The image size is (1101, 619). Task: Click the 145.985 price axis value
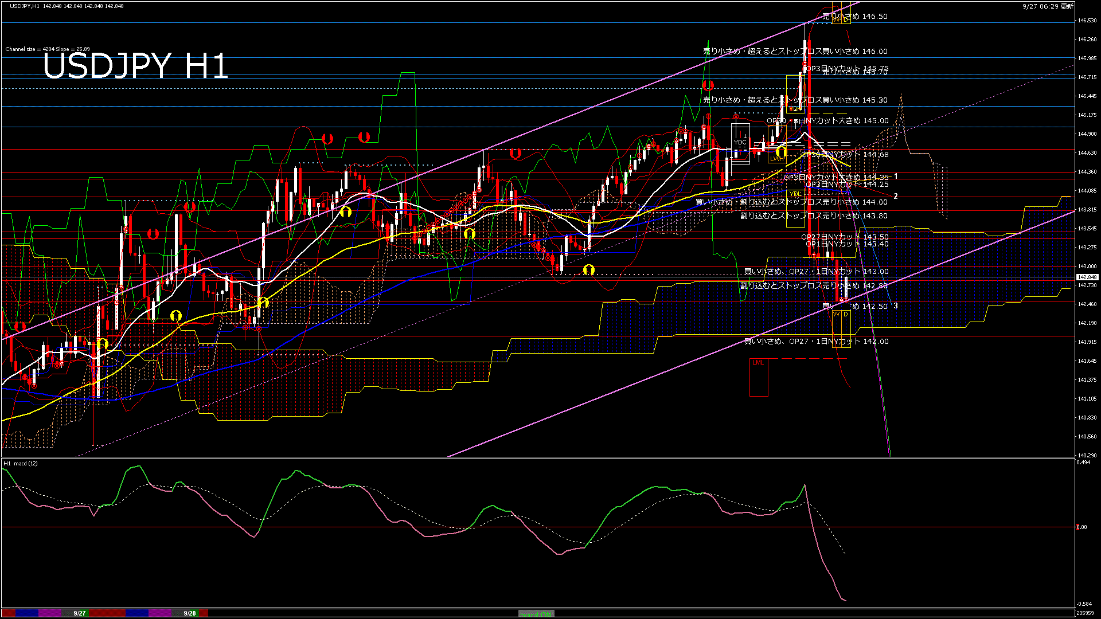click(1087, 58)
